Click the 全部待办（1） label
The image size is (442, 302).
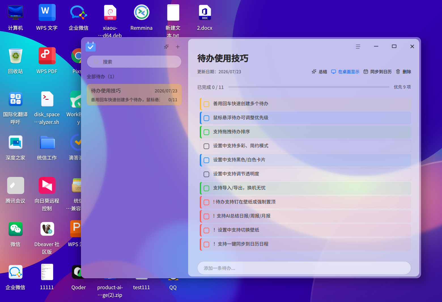click(x=100, y=77)
